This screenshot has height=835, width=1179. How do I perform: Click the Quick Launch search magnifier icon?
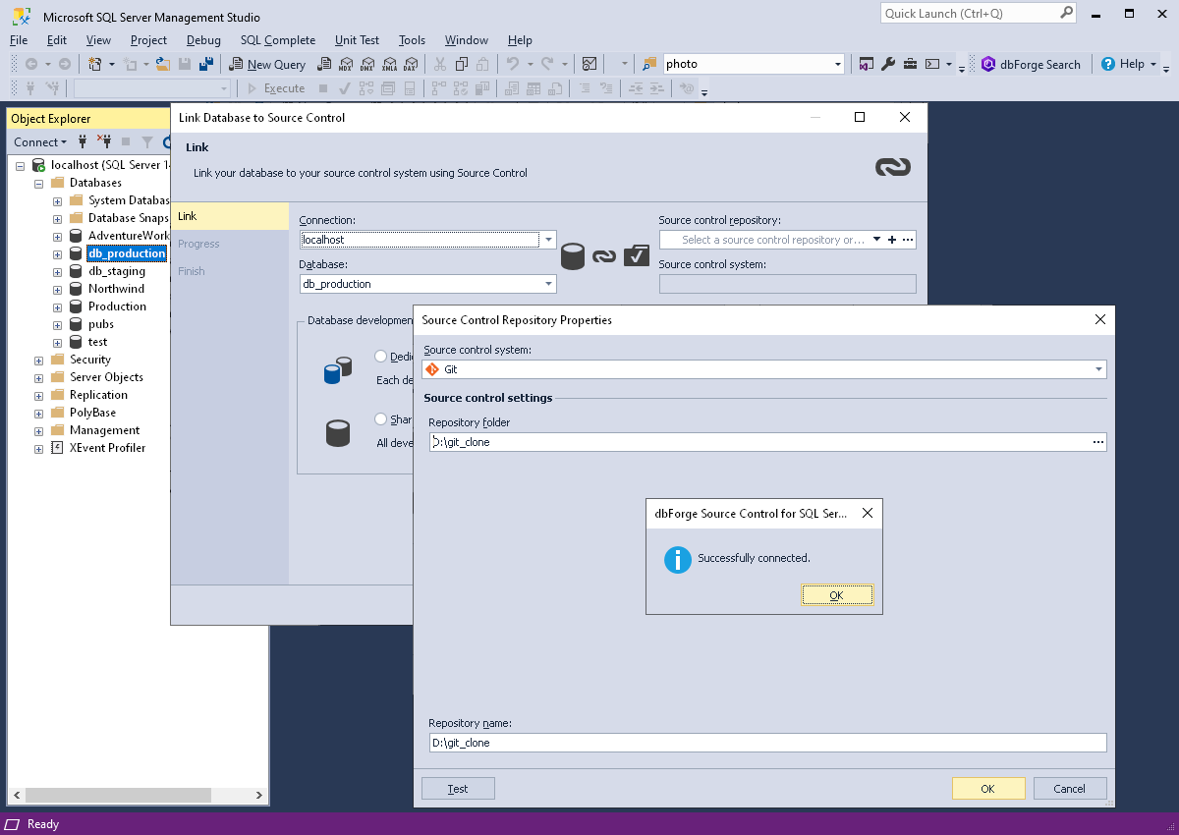coord(1067,13)
